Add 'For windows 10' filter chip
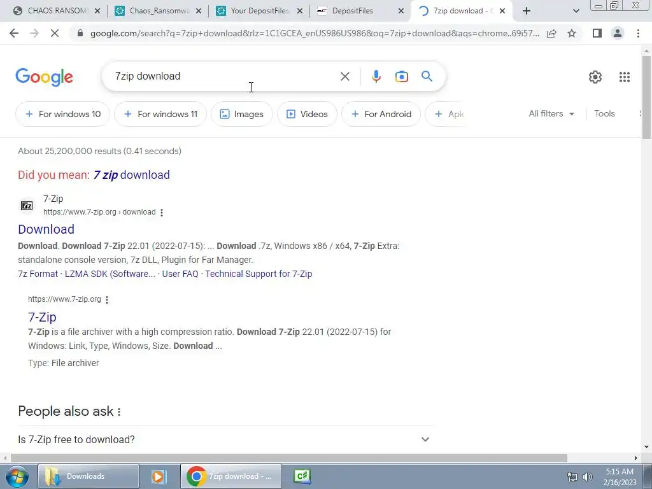The image size is (652, 489). pyautogui.click(x=63, y=114)
